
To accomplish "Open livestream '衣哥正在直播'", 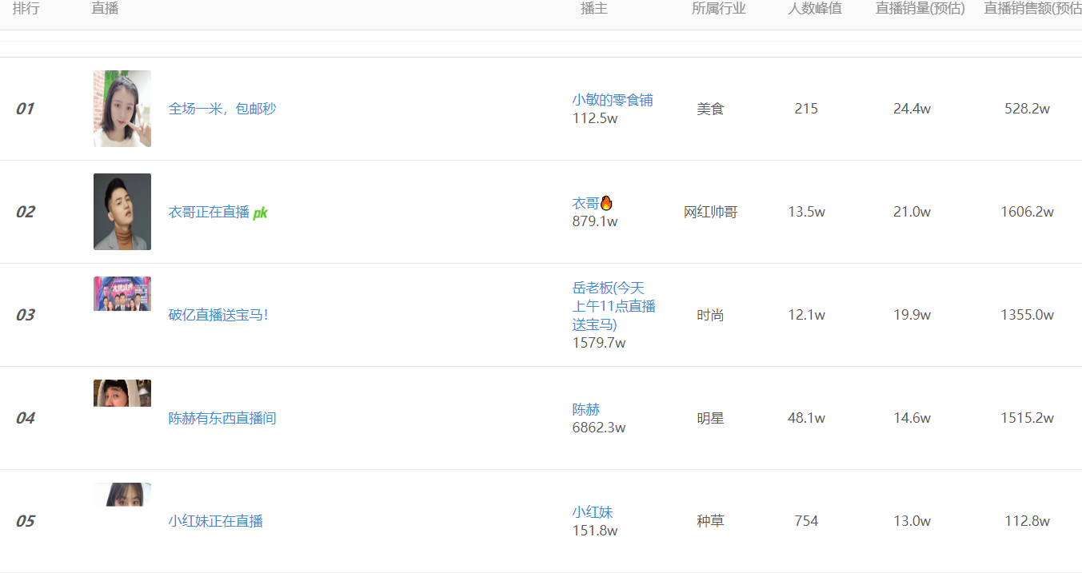I will [209, 212].
